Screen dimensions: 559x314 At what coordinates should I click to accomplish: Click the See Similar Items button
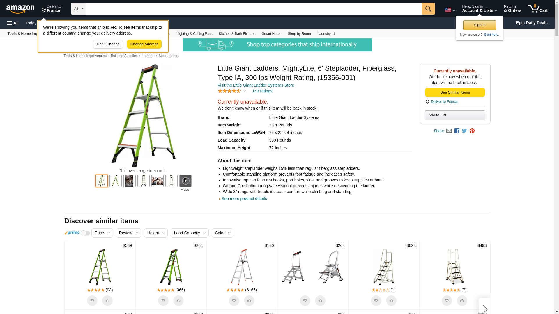(x=455, y=92)
